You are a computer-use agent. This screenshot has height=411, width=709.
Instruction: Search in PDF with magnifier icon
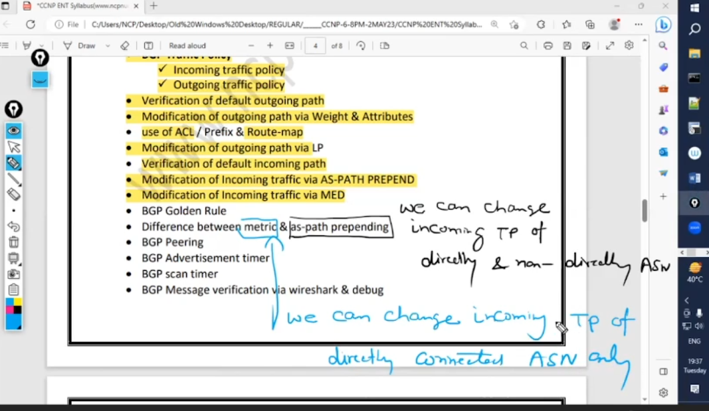(x=524, y=46)
